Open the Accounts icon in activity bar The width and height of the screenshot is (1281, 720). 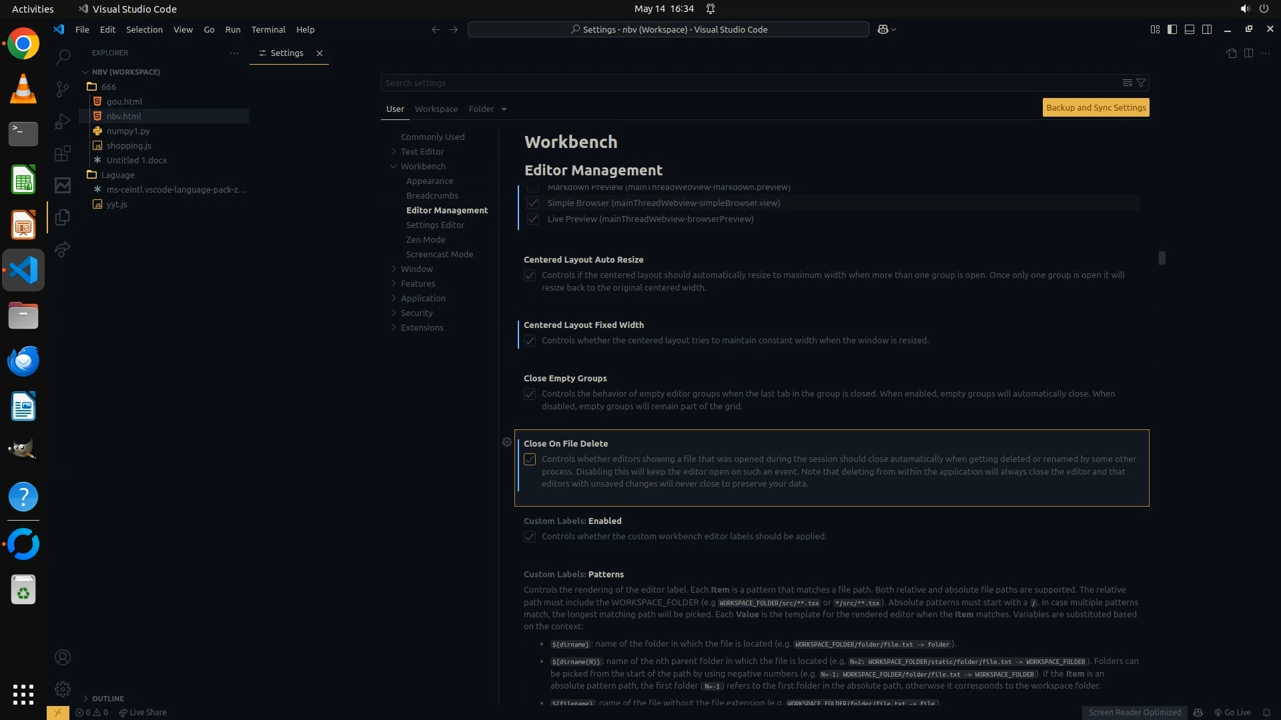(x=63, y=657)
